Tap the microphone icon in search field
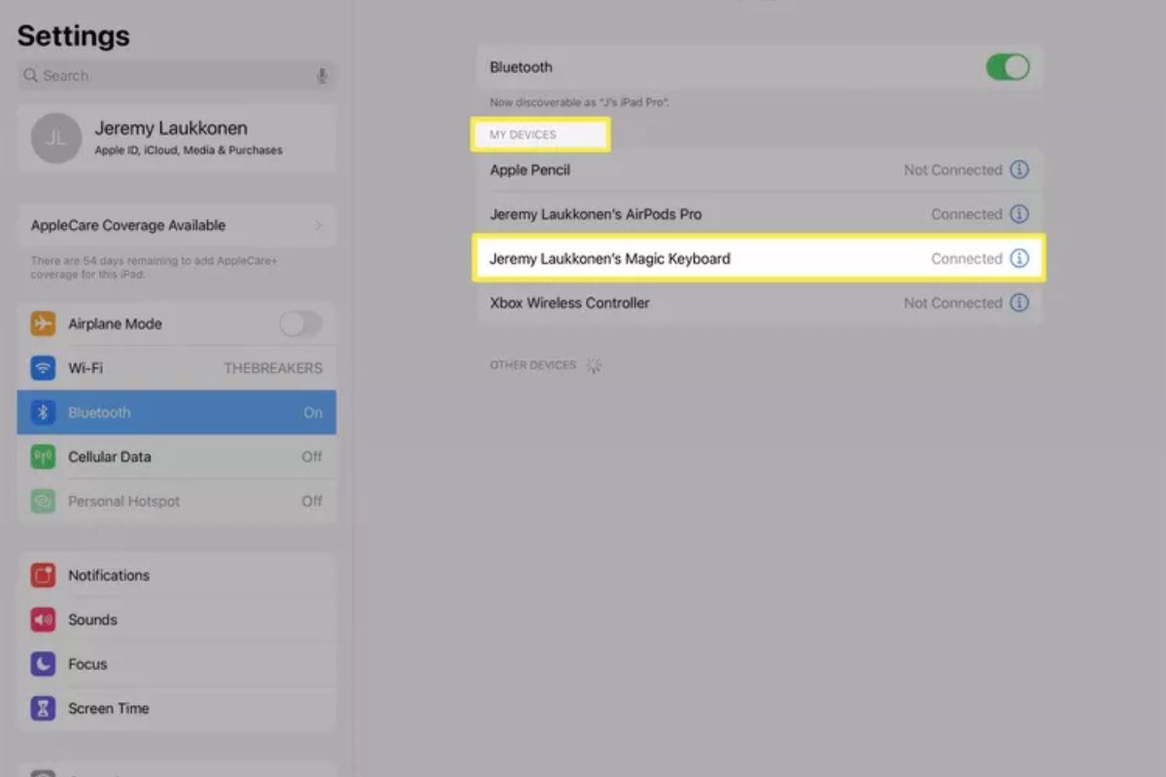This screenshot has height=777, width=1166. (322, 76)
